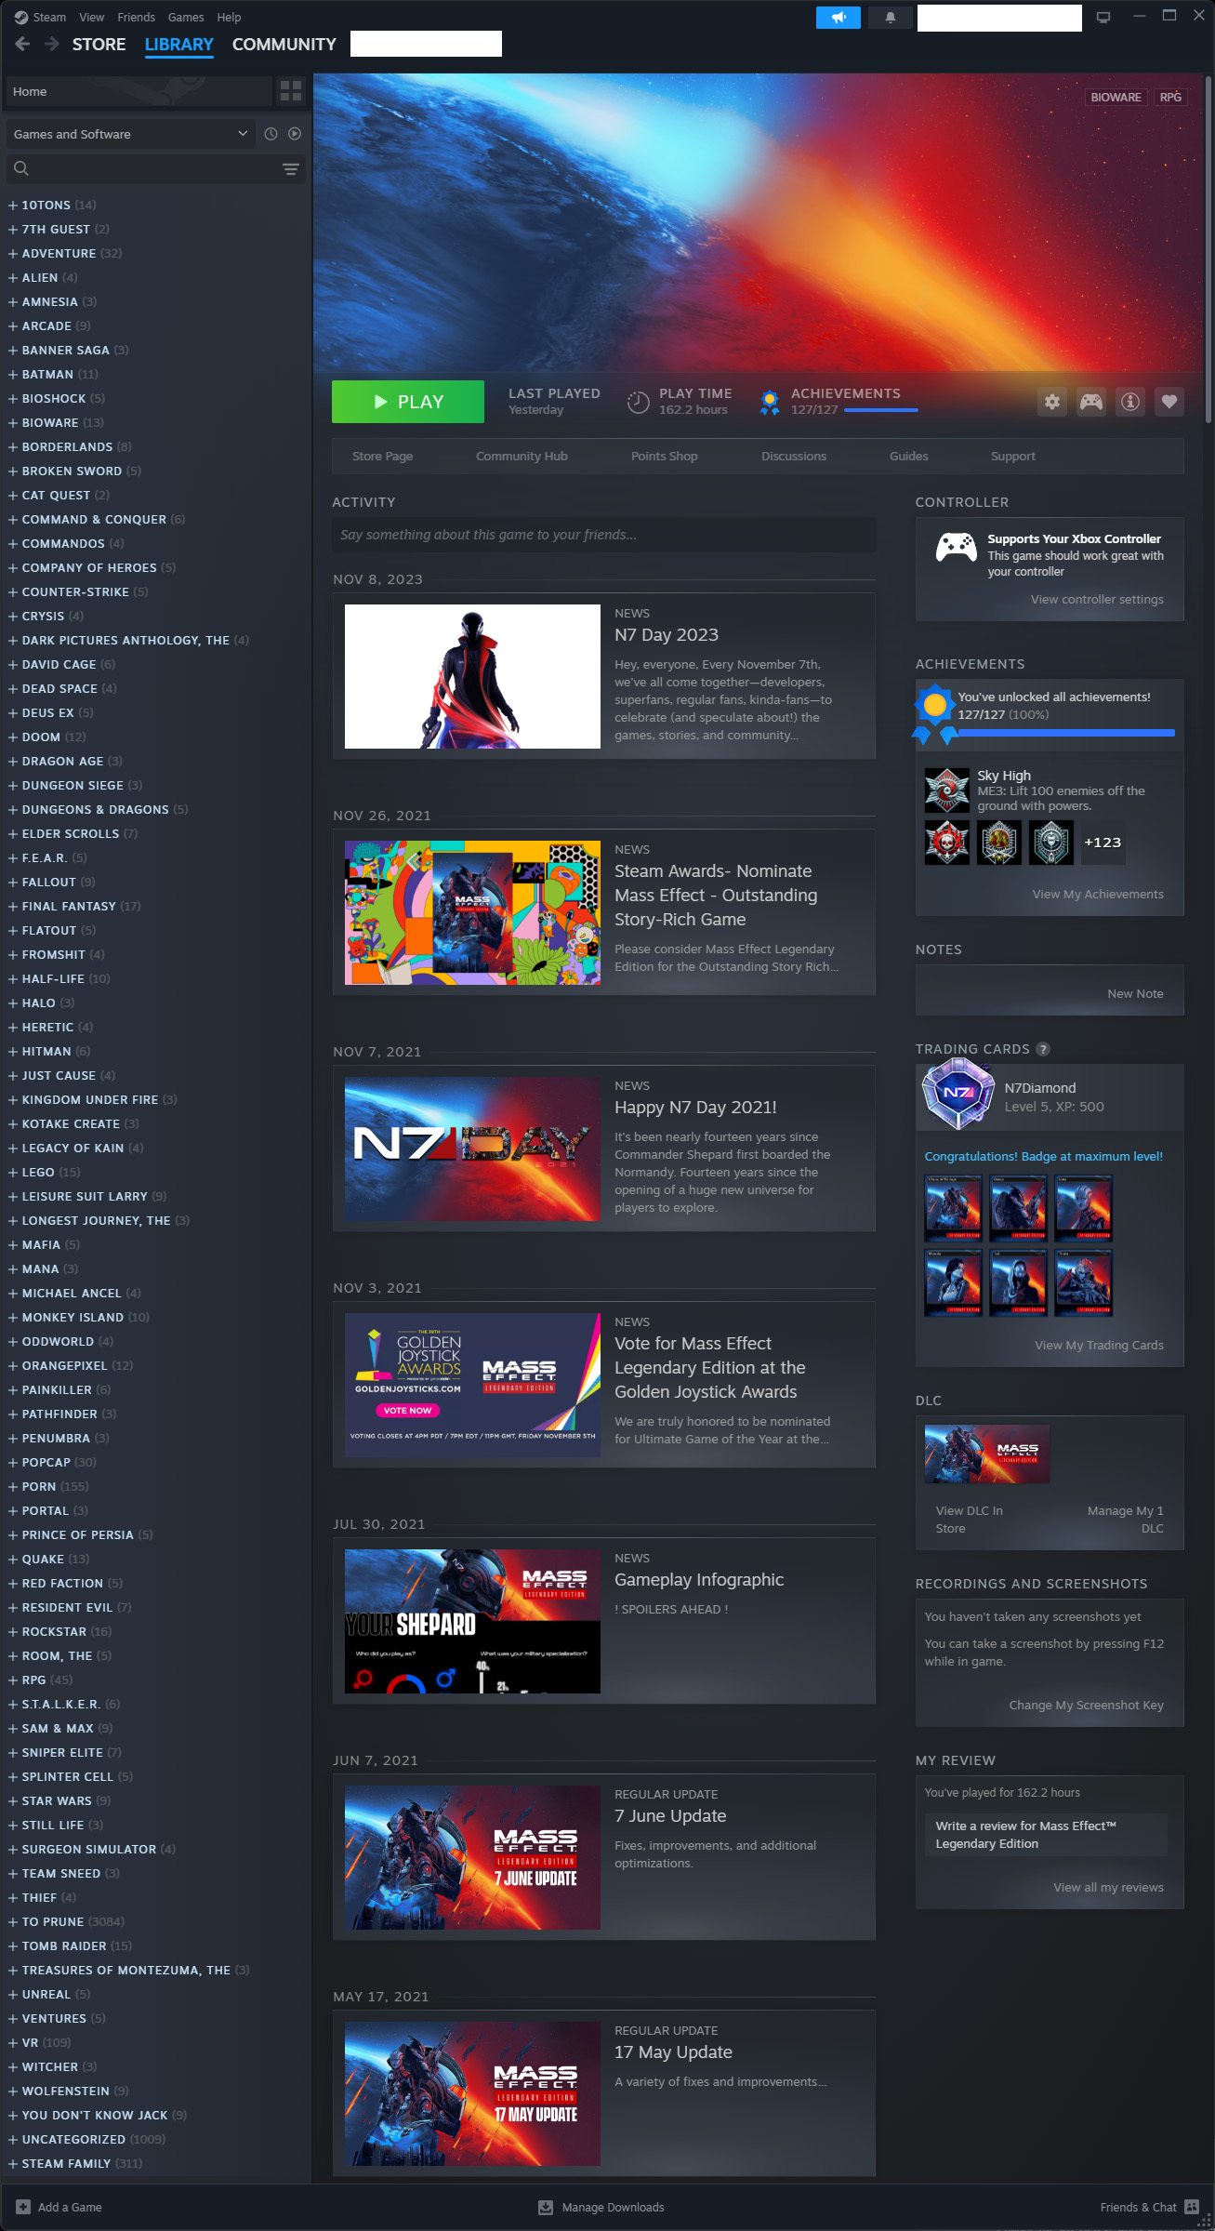
Task: Click the N7Diamond badge icon
Action: click(x=957, y=1095)
